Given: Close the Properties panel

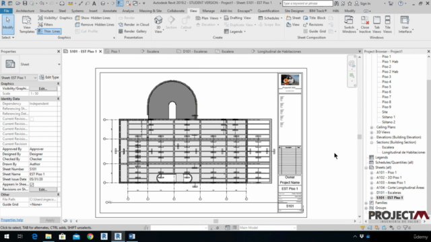Looking at the screenshot, I should click(x=59, y=51).
